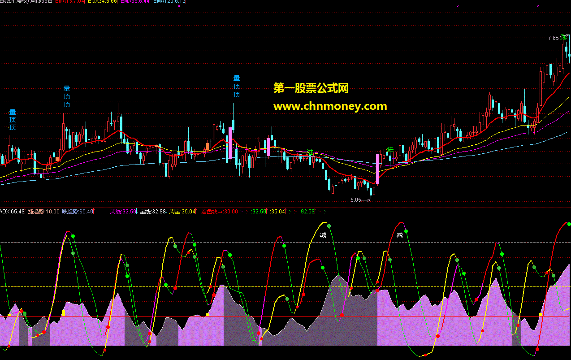Click the 减 label under the yellow peak
The image size is (571, 360).
tap(323, 235)
